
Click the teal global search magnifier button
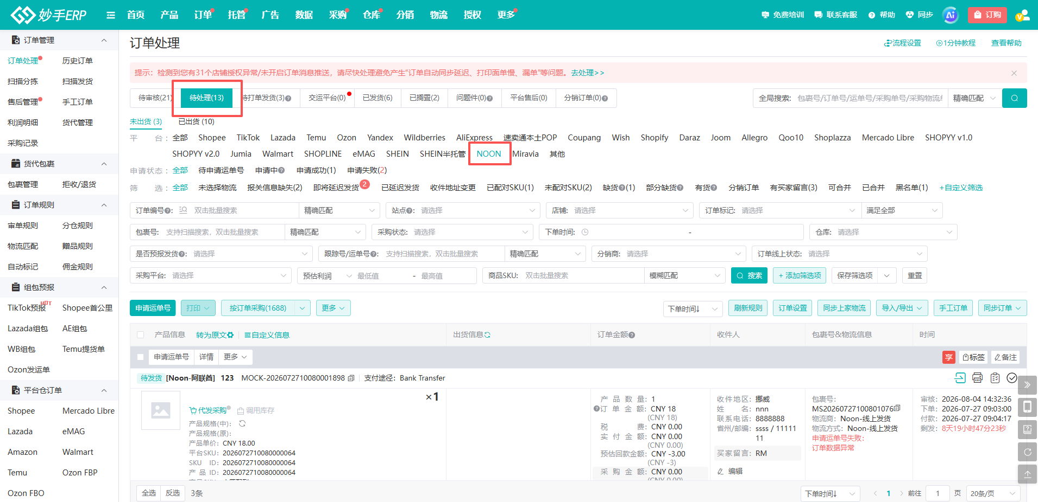pyautogui.click(x=1014, y=98)
